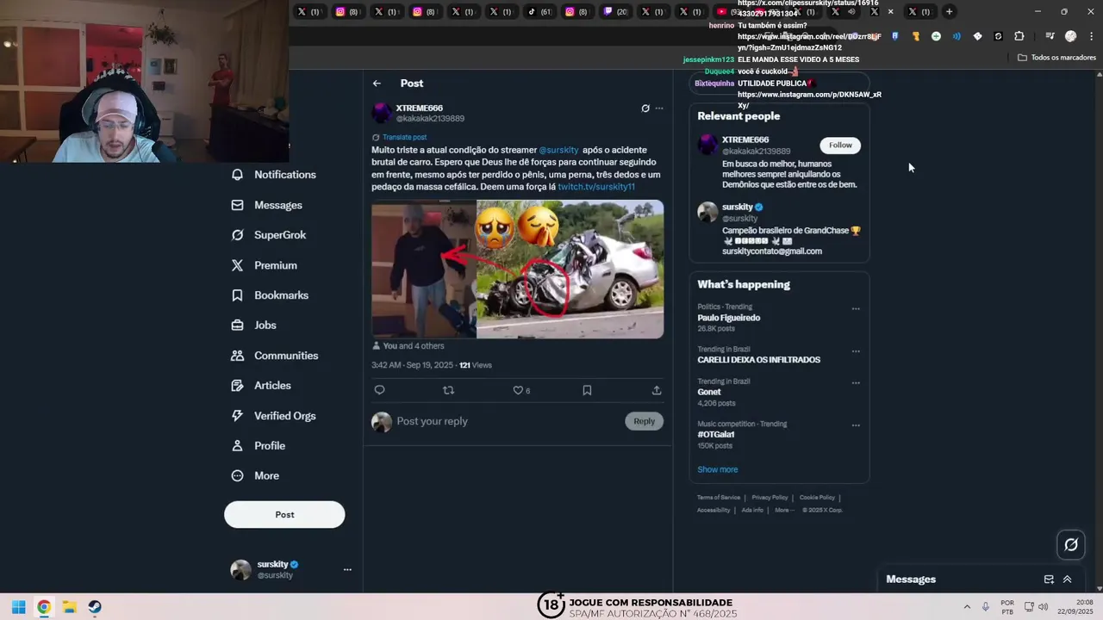1103x620 pixels.
Task: Switch to the TikTok browser tab
Action: click(x=539, y=12)
